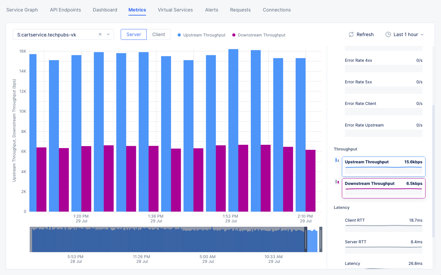Open the API Endpoints tab

65,10
